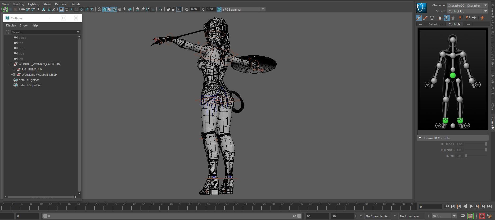Collapse the WONDER_WOMAN_CARTOON node

click(11, 64)
